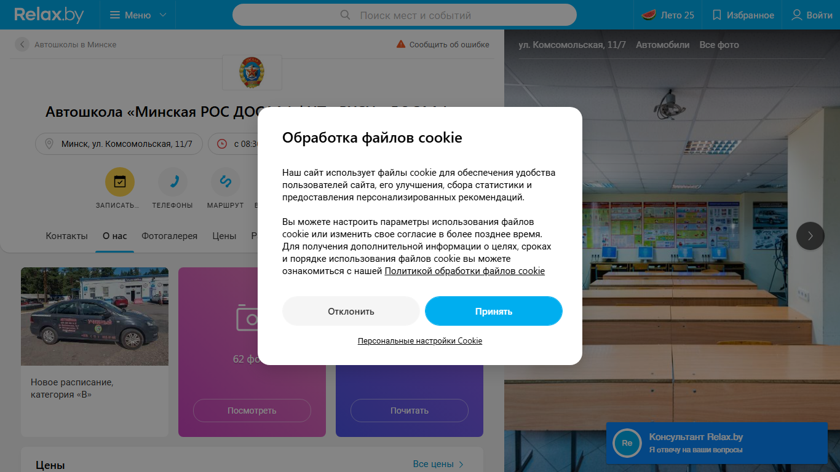Open the watermelon Лето 25 icon
Screen dimensions: 840x472
649,15
